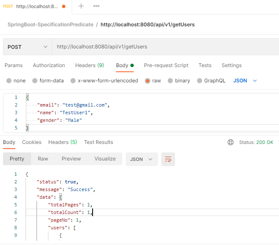Click the unsaved orange dot on request tab
279x245 pixels.
coord(64,6)
